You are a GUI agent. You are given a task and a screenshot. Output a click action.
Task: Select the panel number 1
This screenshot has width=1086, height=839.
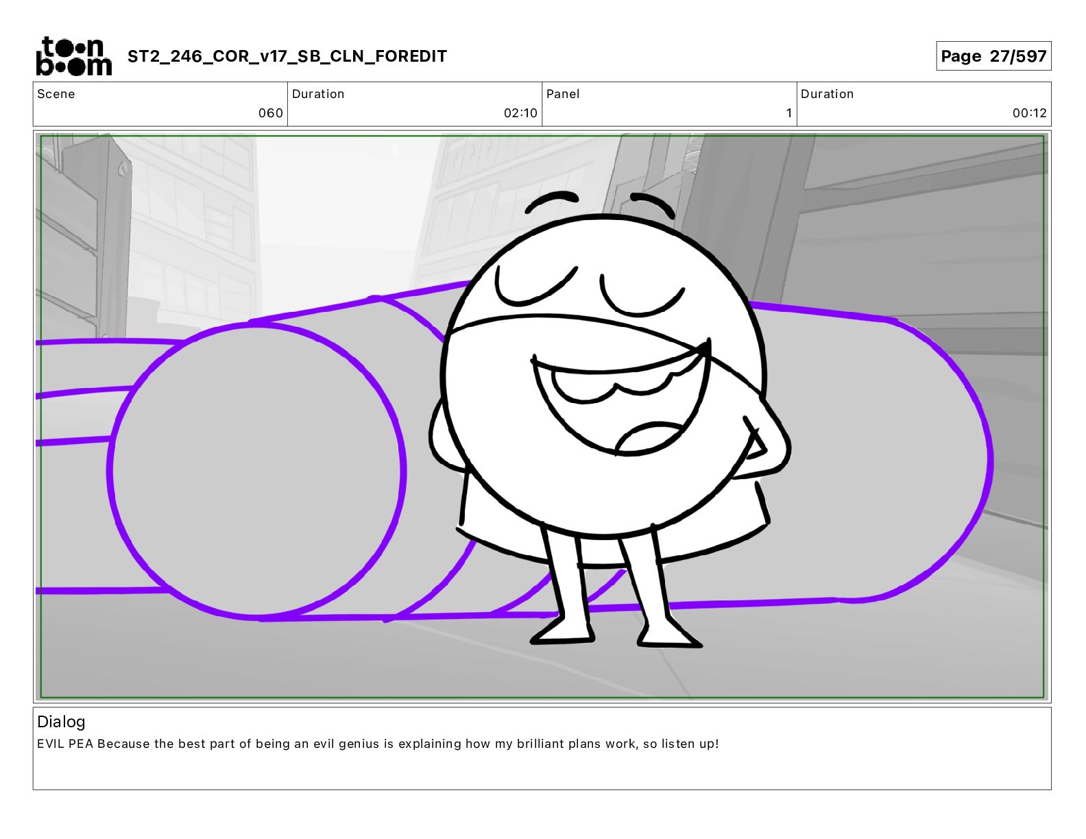point(789,113)
